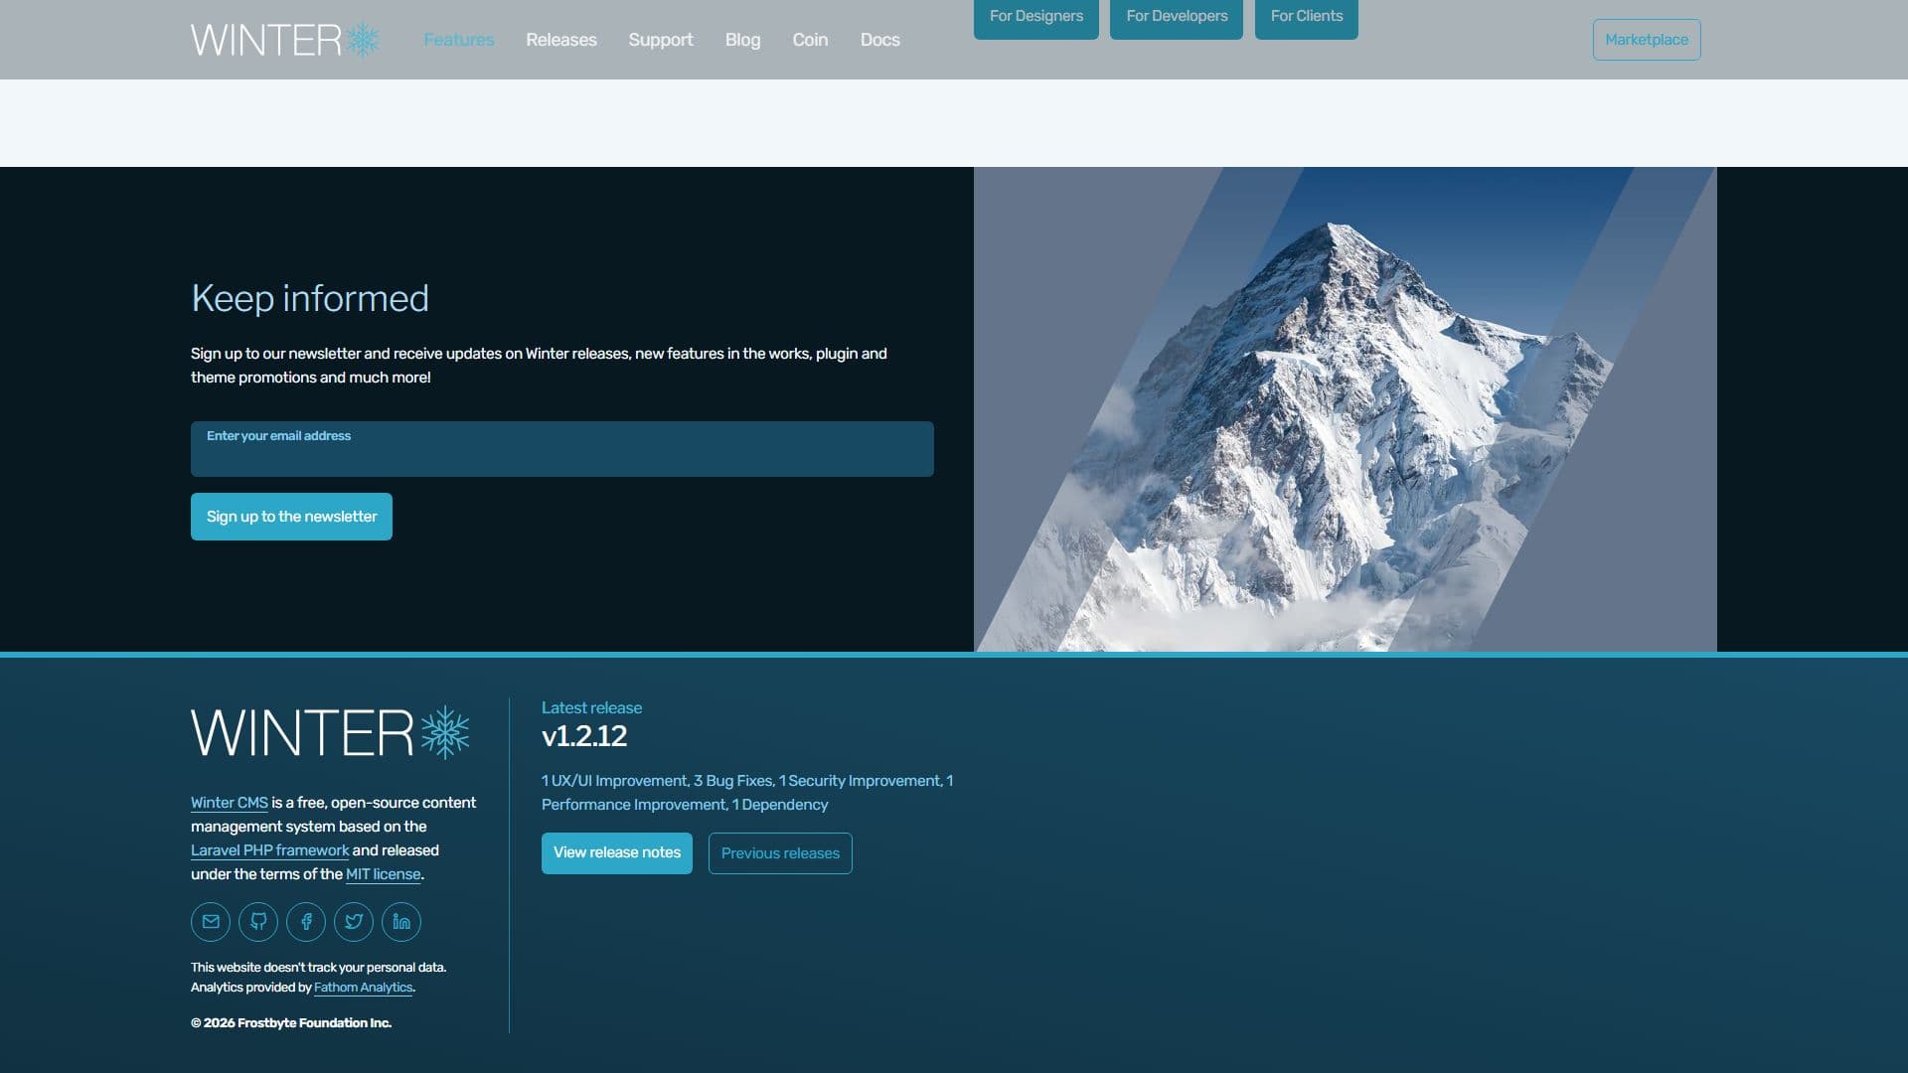Open the Fathom Analytics link
Viewport: 1908px width, 1073px height.
[x=363, y=988]
